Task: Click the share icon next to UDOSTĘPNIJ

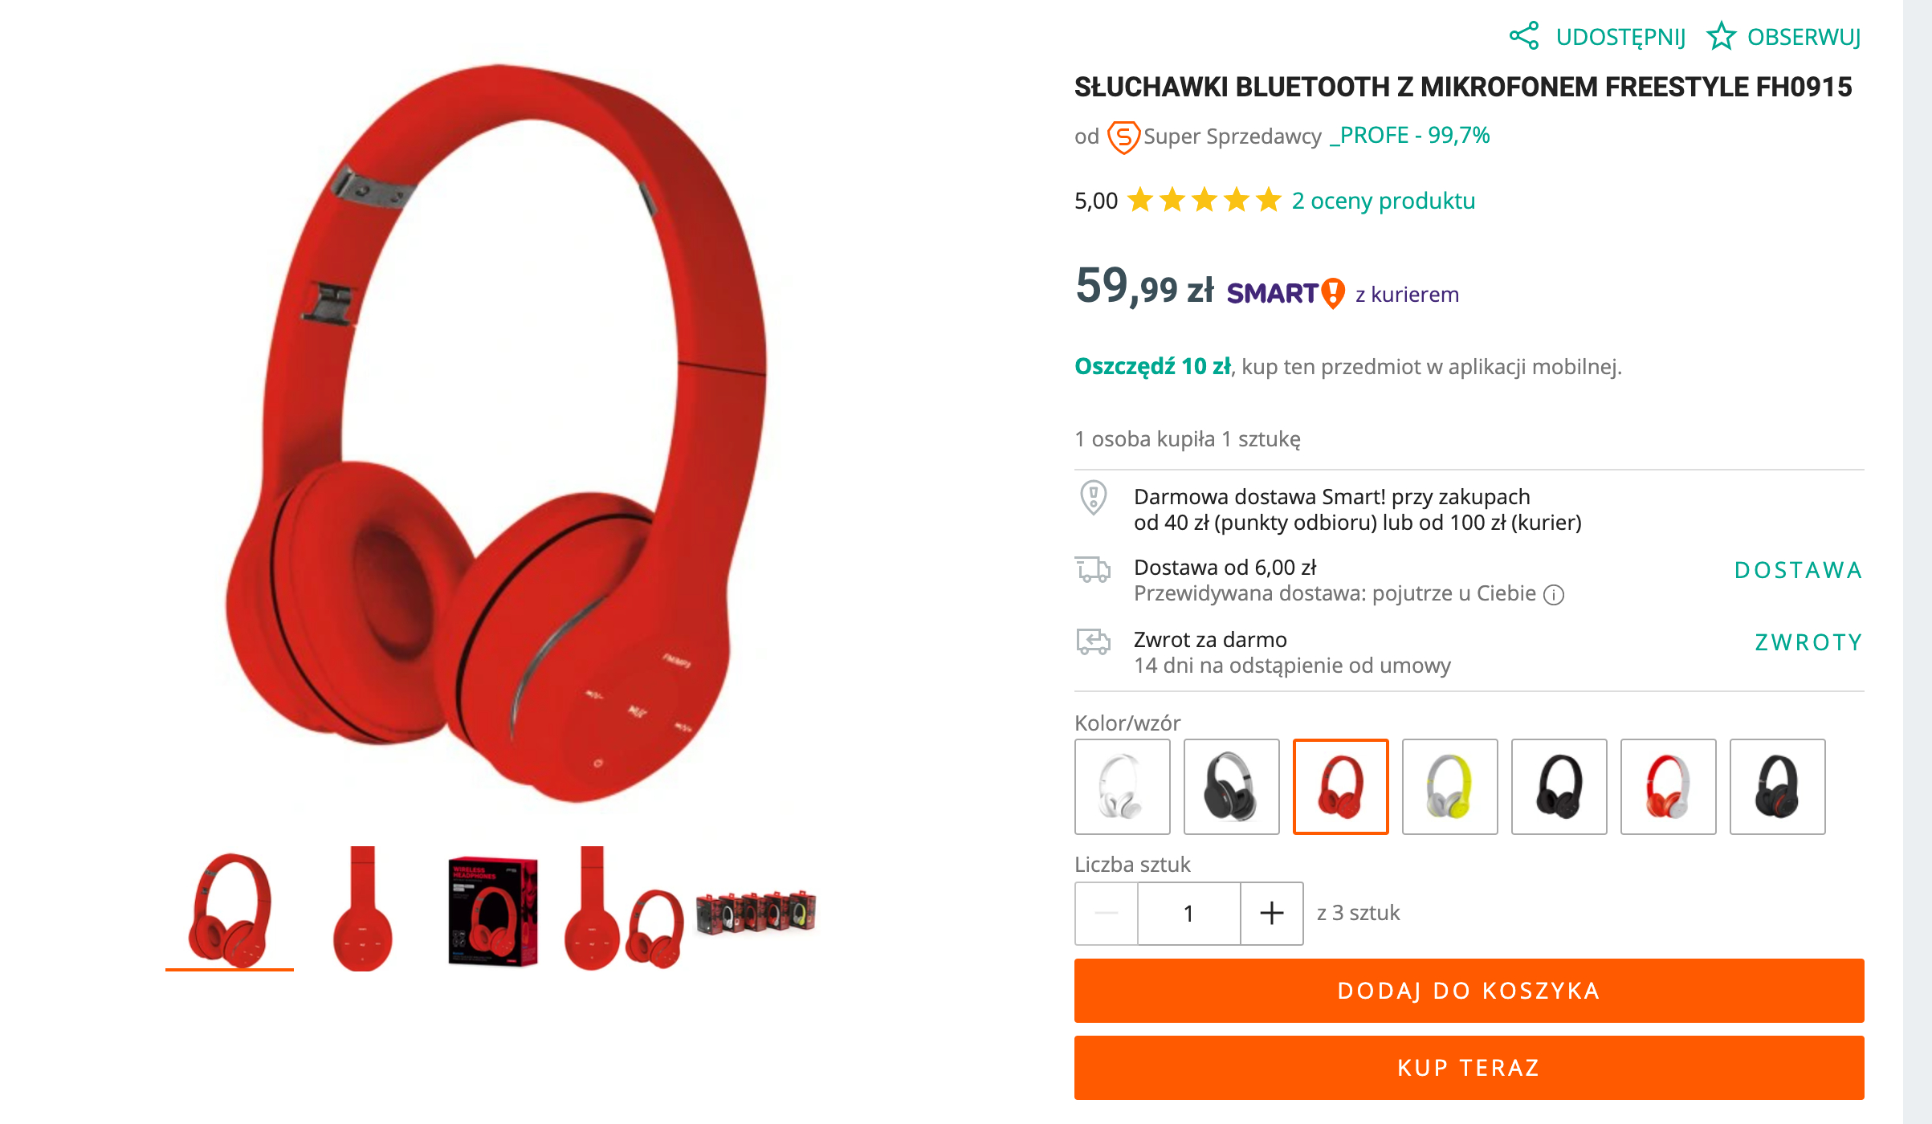Action: click(1523, 36)
